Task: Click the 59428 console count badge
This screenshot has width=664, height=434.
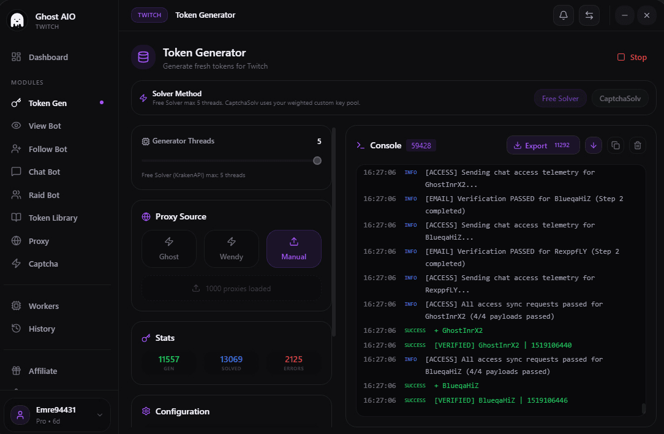Action: coord(421,145)
